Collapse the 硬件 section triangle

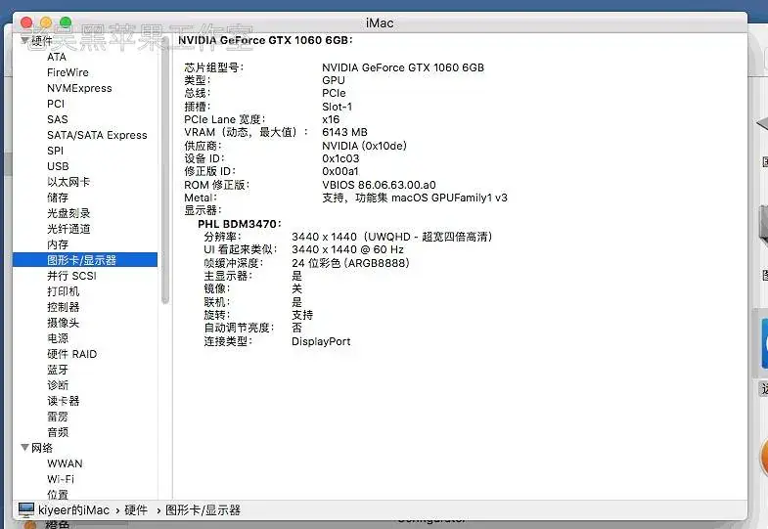tap(24, 40)
